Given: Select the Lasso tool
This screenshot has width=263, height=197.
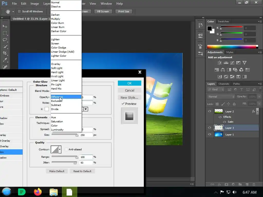Looking at the screenshot, I should click(5, 40).
